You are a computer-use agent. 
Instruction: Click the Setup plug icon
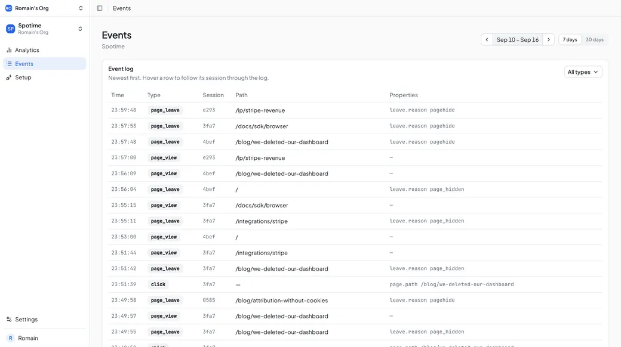pyautogui.click(x=9, y=78)
